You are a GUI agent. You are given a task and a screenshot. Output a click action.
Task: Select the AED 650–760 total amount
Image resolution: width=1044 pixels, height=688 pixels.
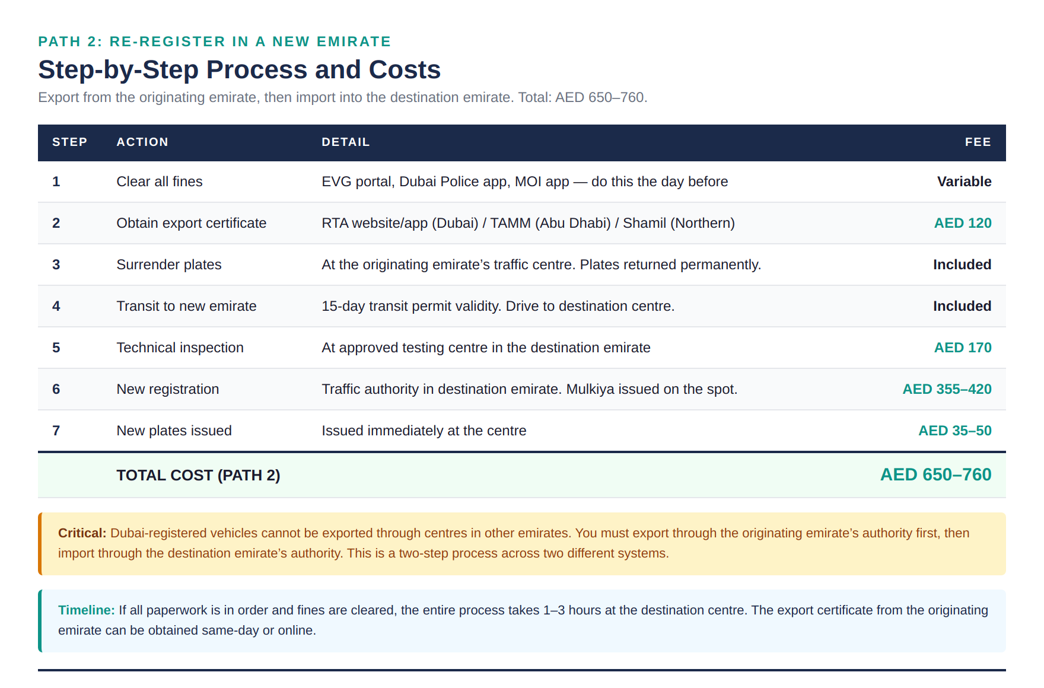pos(935,474)
